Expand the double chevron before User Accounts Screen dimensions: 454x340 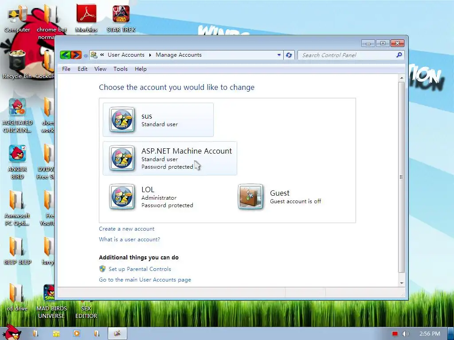pyautogui.click(x=102, y=54)
